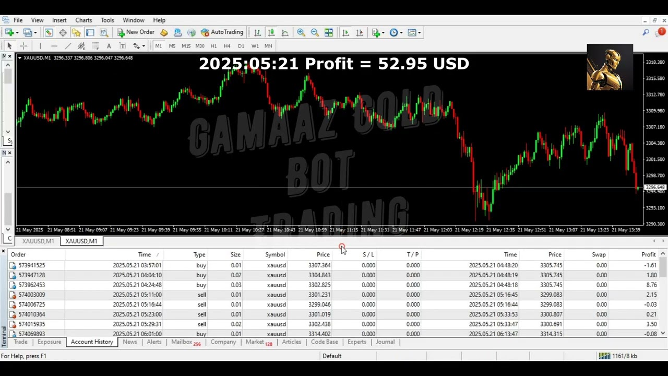The height and width of the screenshot is (376, 668).
Task: Switch to the Journal tab
Action: tap(385, 342)
